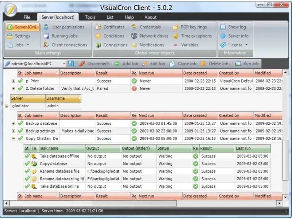Click the horizontal scrollbar right arrow
The image size is (292, 219).
pyautogui.click(x=279, y=203)
